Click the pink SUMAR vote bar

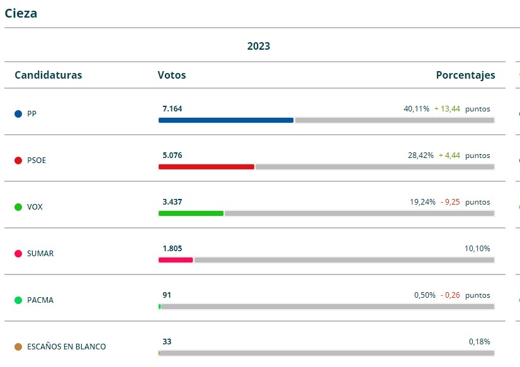[x=176, y=260]
